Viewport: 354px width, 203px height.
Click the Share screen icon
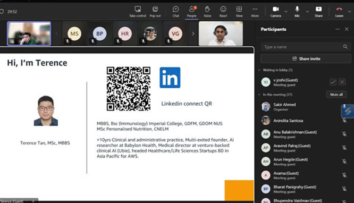point(319,10)
